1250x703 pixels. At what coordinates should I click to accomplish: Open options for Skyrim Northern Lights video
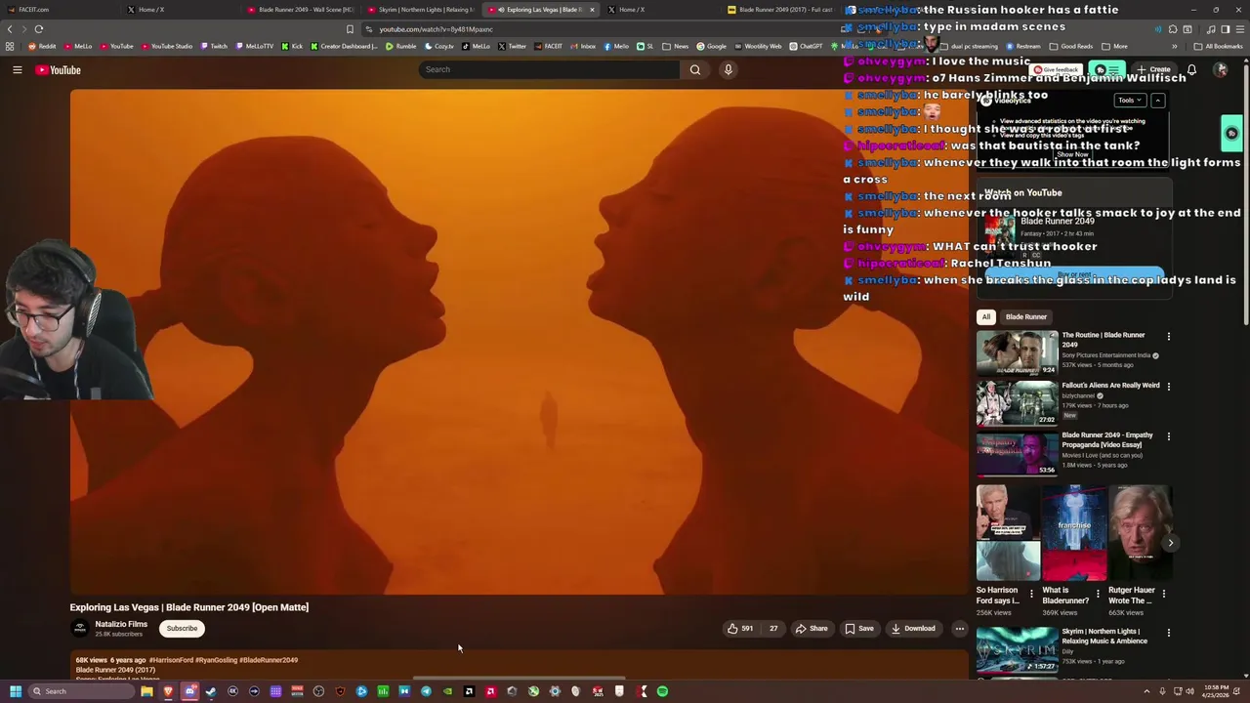(x=1168, y=632)
